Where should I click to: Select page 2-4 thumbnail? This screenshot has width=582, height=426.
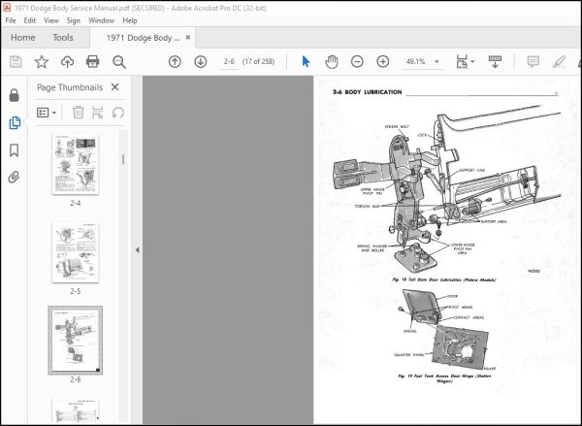click(76, 164)
